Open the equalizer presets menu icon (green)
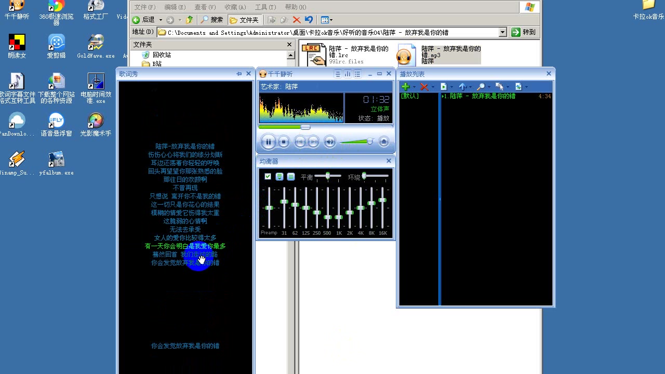 (280, 177)
